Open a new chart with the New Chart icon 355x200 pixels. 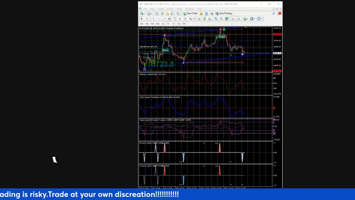[x=142, y=14]
